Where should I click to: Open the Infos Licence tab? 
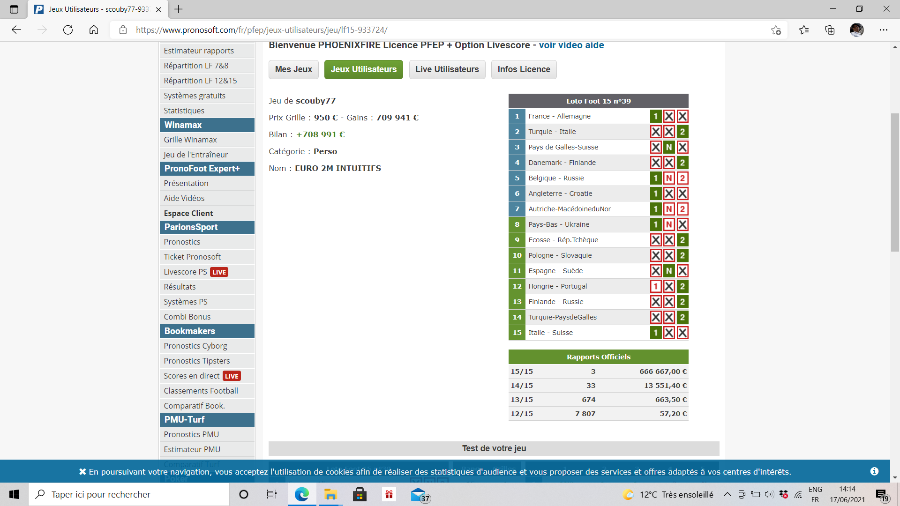click(524, 69)
